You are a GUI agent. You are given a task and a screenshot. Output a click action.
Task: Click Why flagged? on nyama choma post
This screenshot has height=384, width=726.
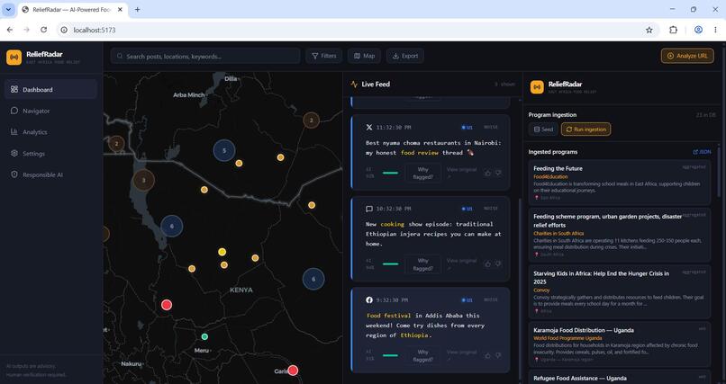click(x=422, y=173)
